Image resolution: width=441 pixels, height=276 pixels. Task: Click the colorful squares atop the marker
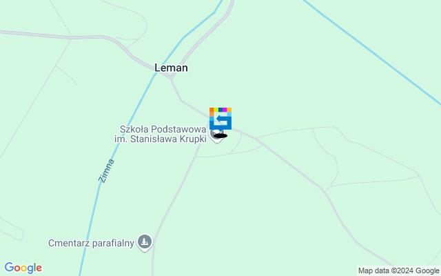[x=220, y=110]
